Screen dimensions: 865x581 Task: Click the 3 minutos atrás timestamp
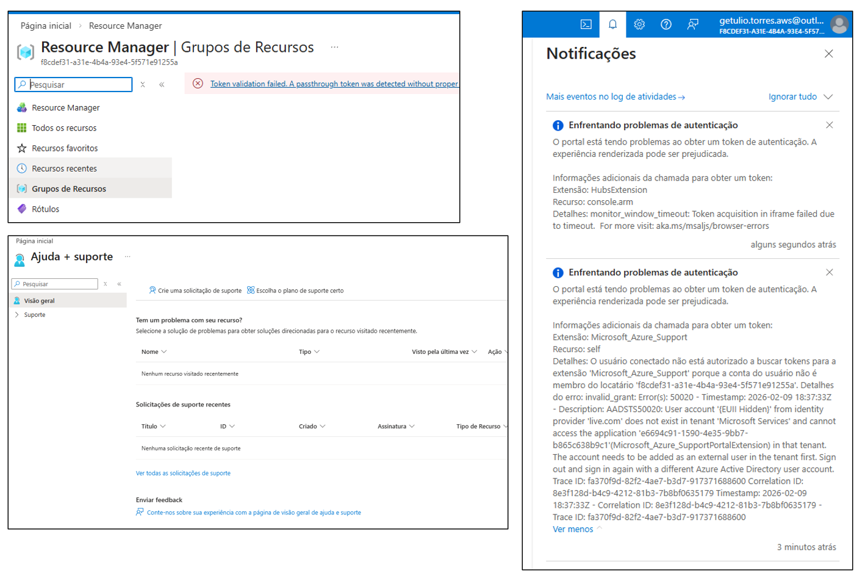click(x=806, y=547)
